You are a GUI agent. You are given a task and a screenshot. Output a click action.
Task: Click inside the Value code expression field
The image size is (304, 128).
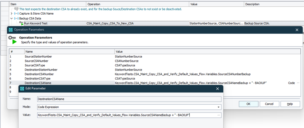122,115
